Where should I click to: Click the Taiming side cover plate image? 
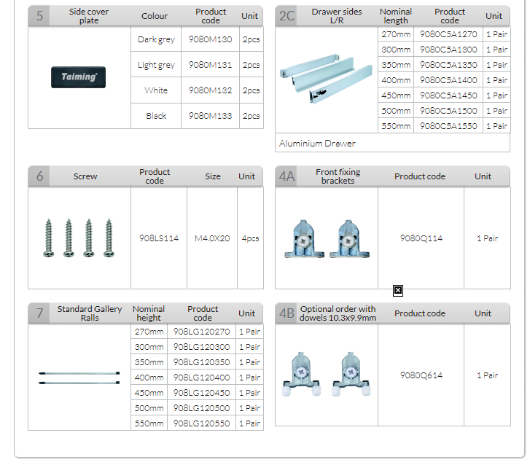tap(79, 77)
